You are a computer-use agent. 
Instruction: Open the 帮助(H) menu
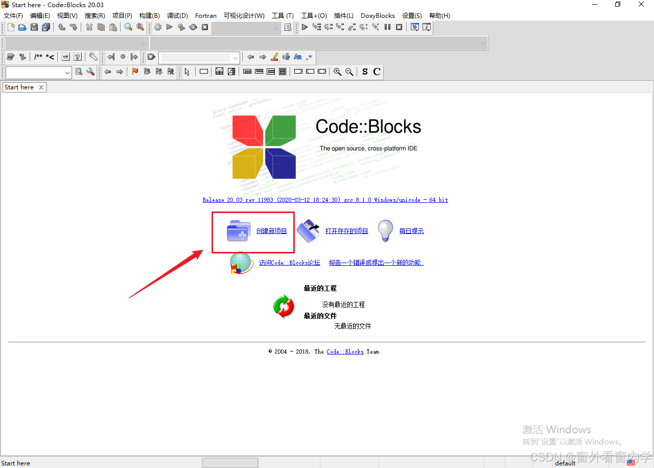tap(439, 16)
